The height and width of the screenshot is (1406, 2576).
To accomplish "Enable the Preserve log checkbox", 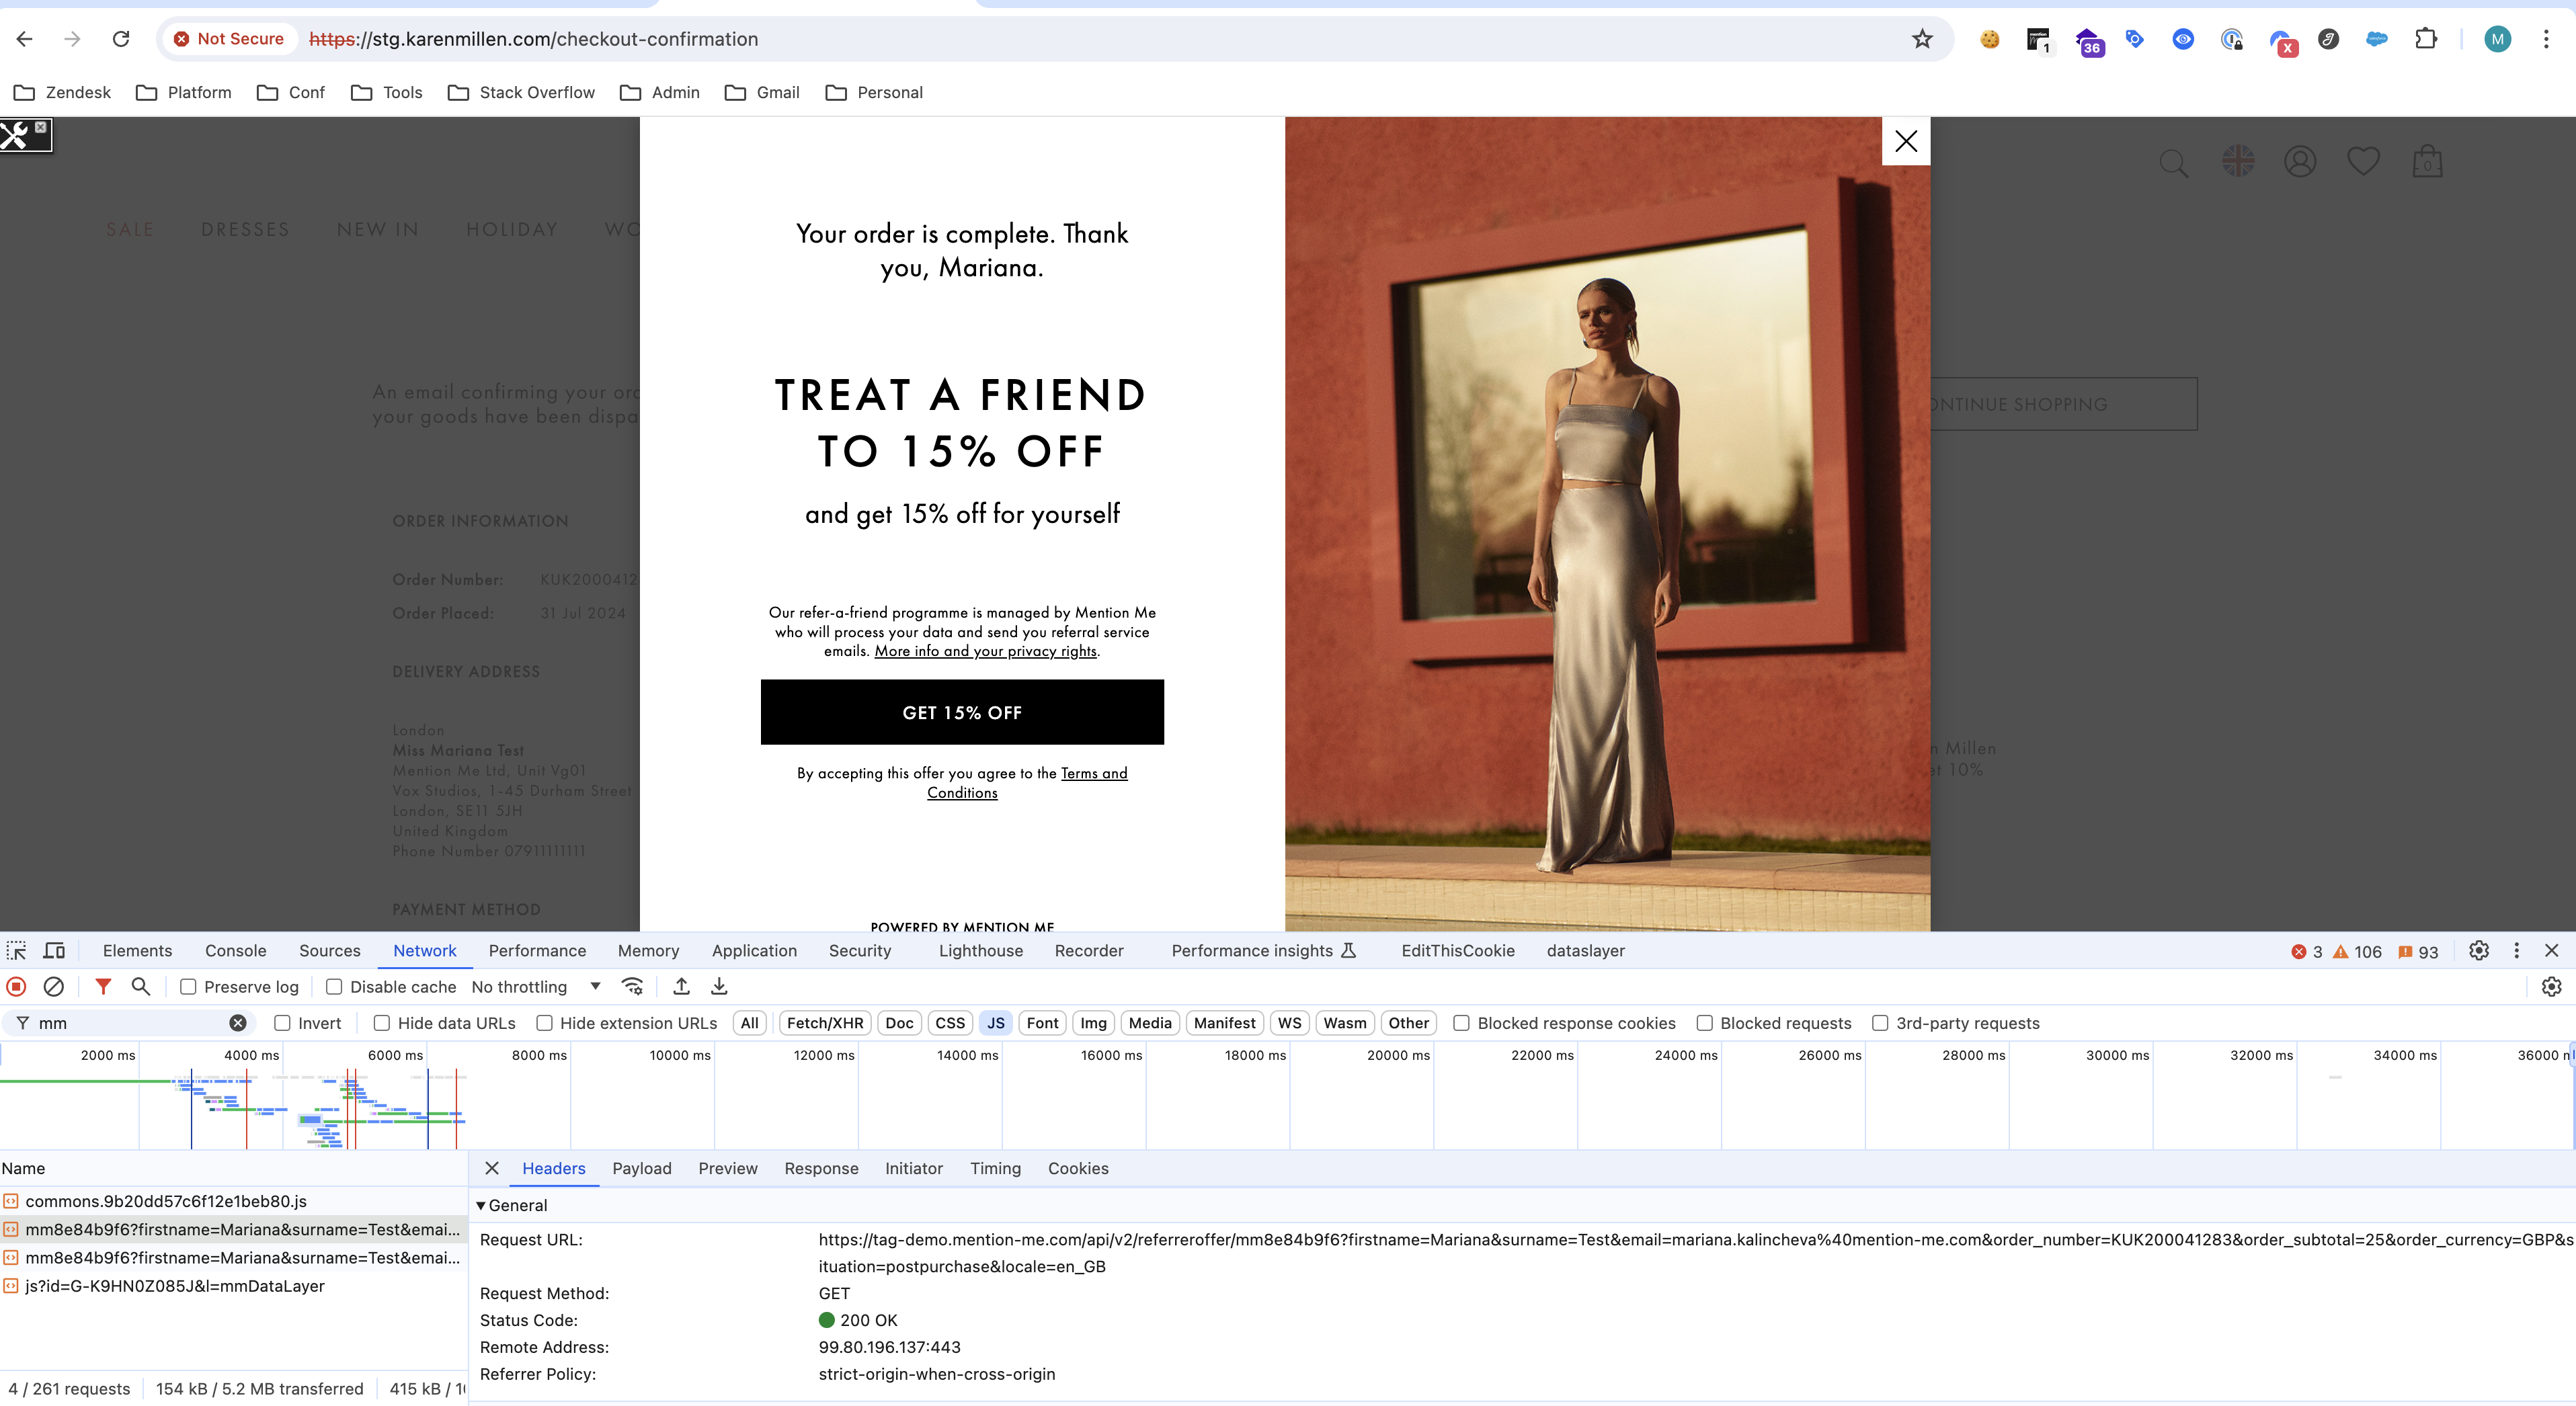I will [x=188, y=986].
